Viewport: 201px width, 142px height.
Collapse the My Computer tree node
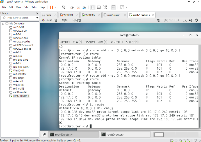3,24
